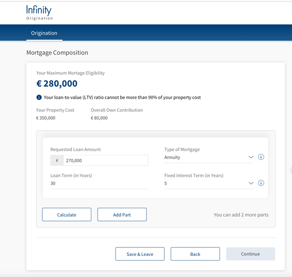Click the partial round handle at right edge

(291, 170)
